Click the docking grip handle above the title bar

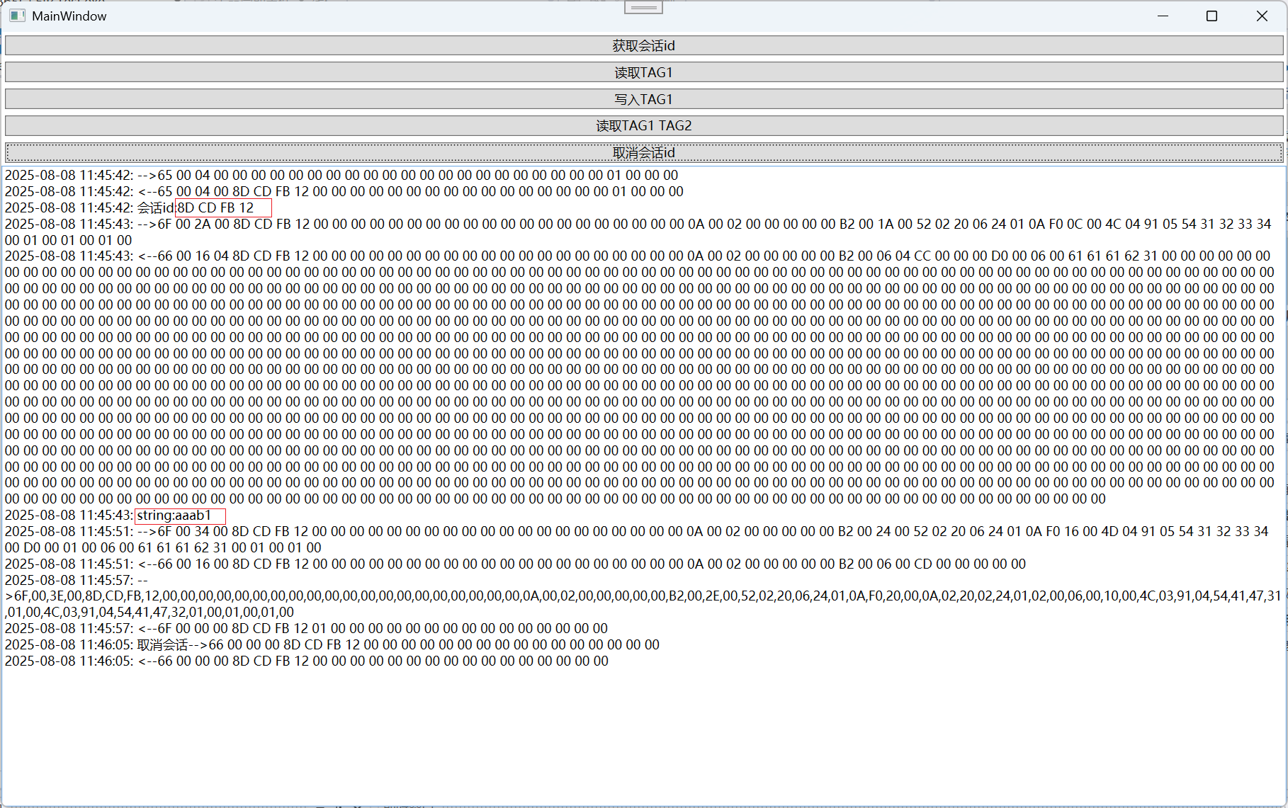coord(643,7)
